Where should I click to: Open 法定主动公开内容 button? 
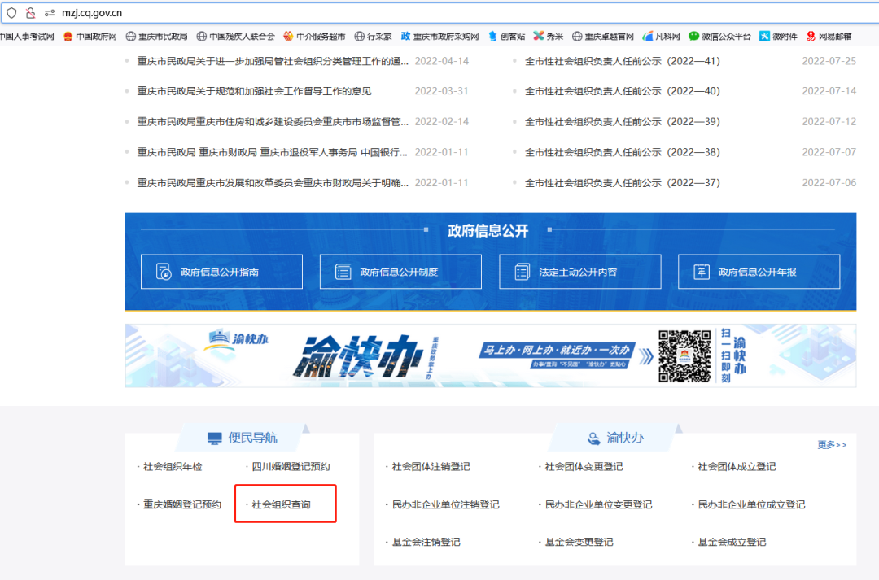(x=579, y=272)
